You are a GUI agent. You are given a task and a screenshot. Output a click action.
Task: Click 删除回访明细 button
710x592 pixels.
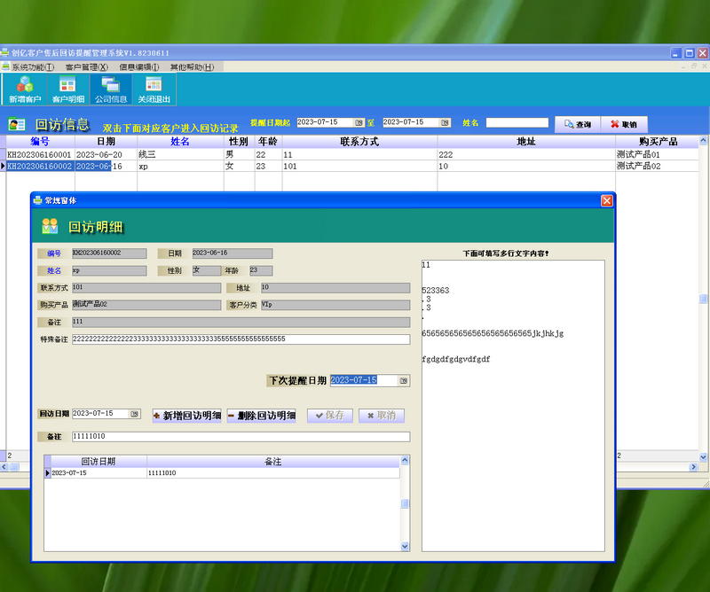262,415
